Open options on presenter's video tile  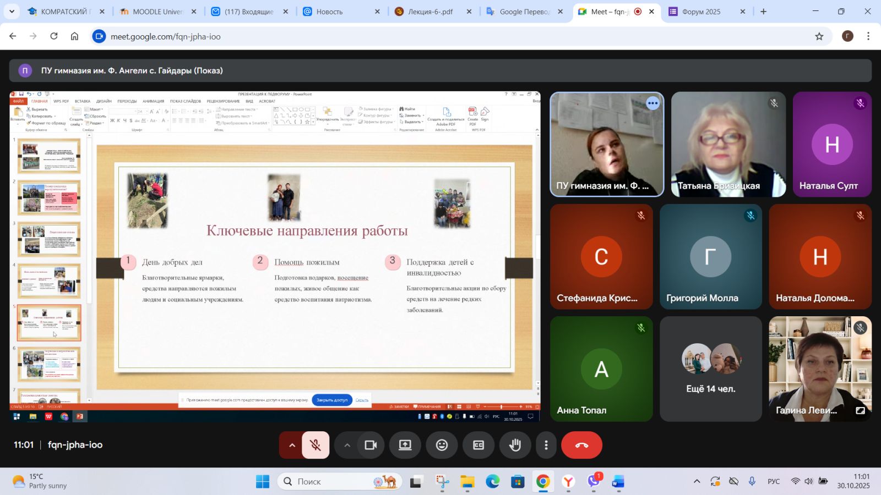pyautogui.click(x=652, y=103)
